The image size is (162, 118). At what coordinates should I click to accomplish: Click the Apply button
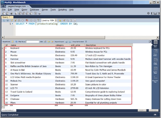pos(142,110)
